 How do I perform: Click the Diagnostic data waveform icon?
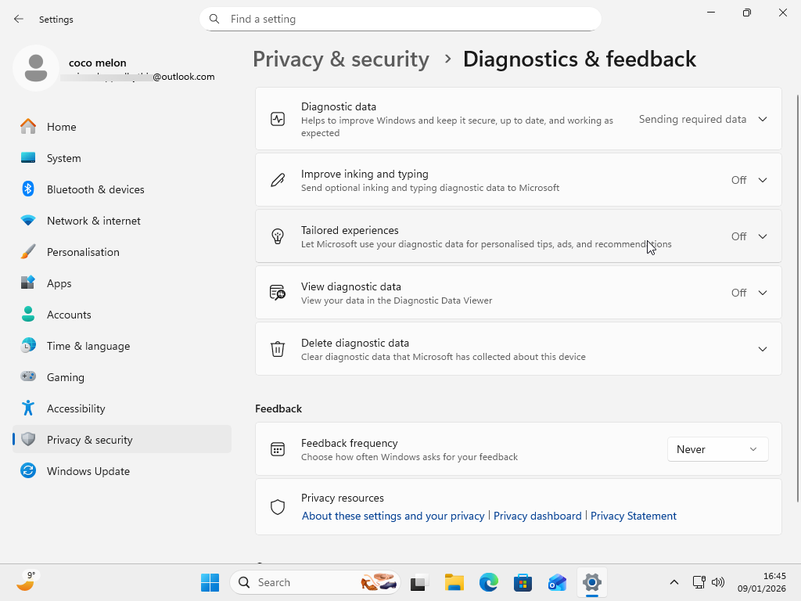278,118
